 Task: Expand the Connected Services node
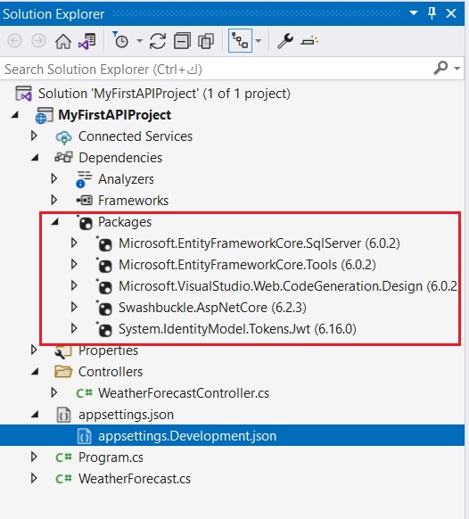coord(34,136)
